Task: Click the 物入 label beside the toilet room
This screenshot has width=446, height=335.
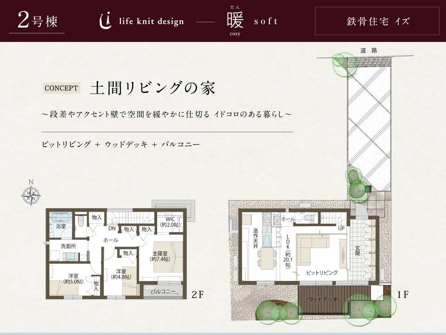Action: point(97,218)
